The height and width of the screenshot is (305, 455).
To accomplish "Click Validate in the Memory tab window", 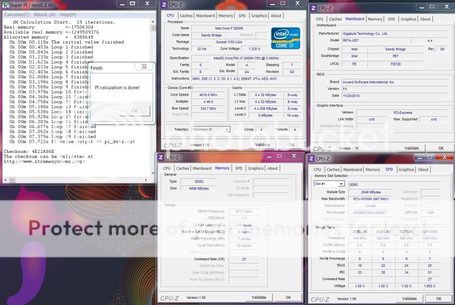I will [x=259, y=297].
